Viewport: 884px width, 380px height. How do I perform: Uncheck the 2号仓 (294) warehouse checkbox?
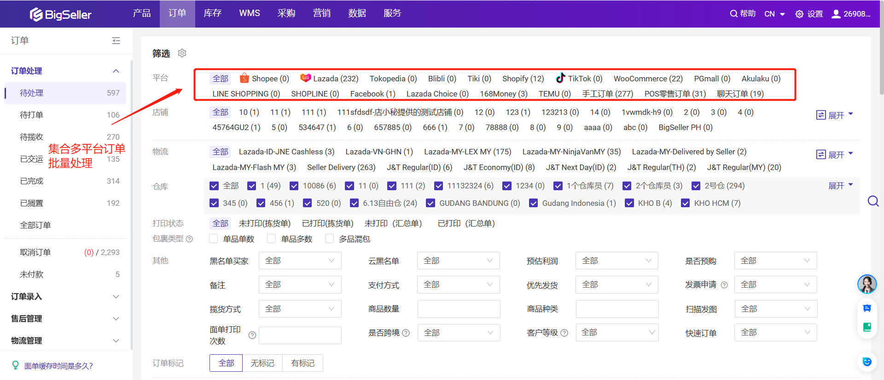pyautogui.click(x=696, y=186)
